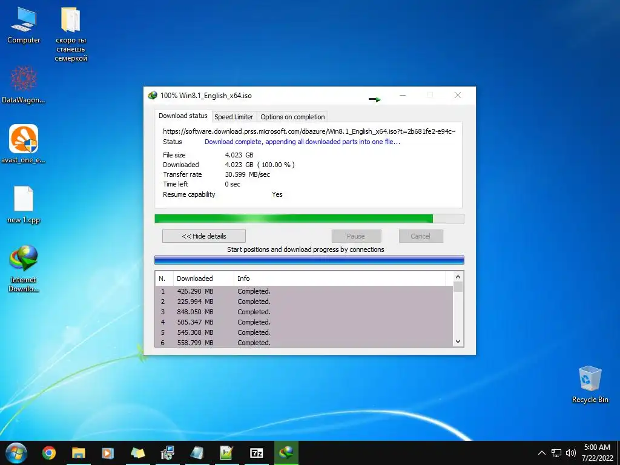Select the new 1.cpp file icon
The width and height of the screenshot is (620, 465).
pos(24,205)
